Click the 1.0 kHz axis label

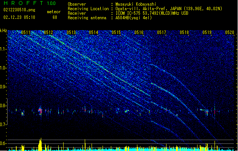[3, 68]
